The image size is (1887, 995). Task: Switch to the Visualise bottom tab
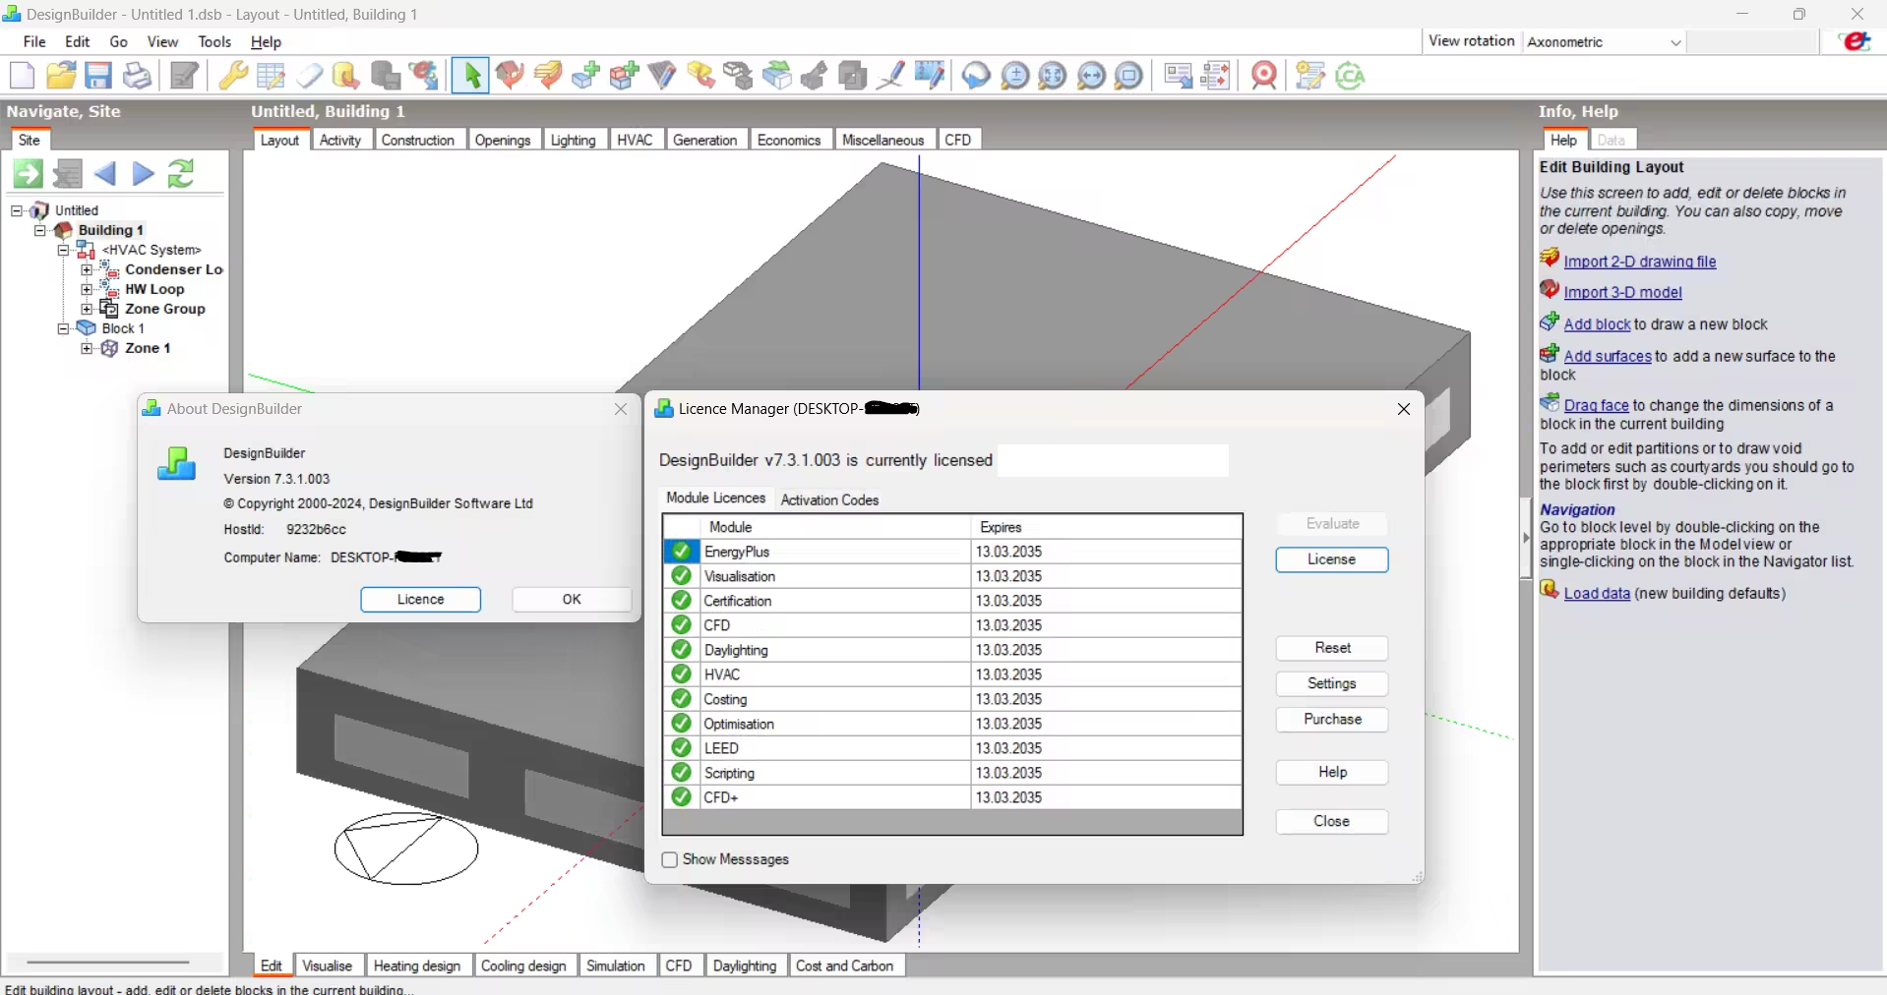click(328, 966)
